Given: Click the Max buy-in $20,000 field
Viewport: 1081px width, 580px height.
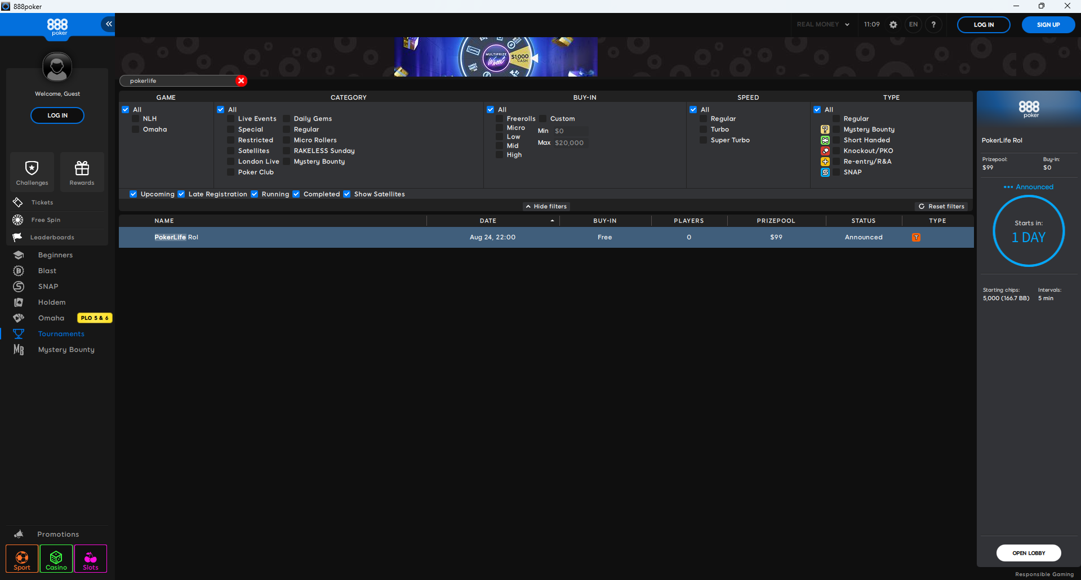Looking at the screenshot, I should (571, 143).
